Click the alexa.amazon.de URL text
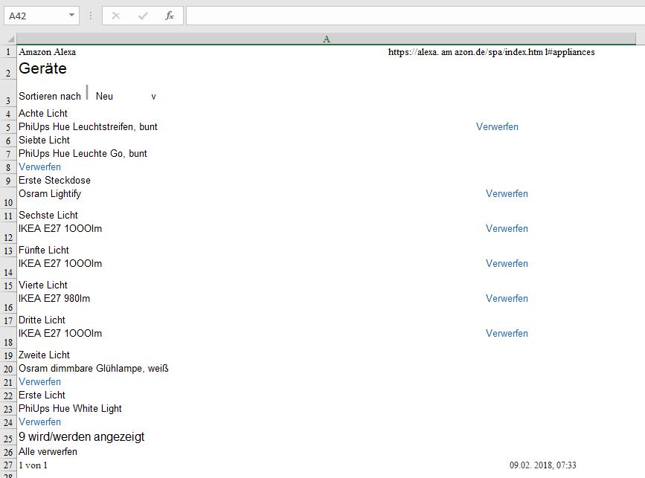 (x=491, y=52)
